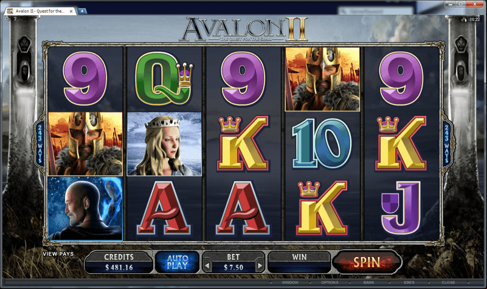
Task: Open the Options menu in bottom bar
Action: 330,282
